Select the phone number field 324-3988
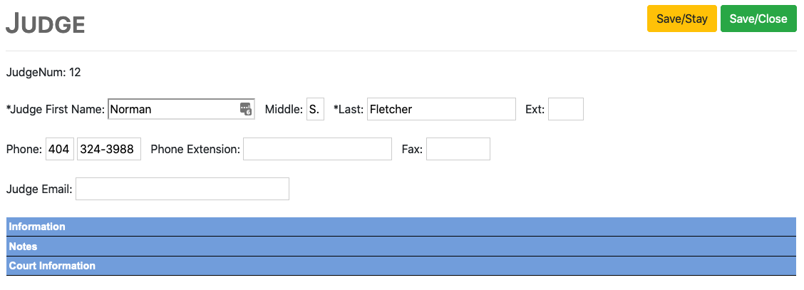 coord(108,149)
